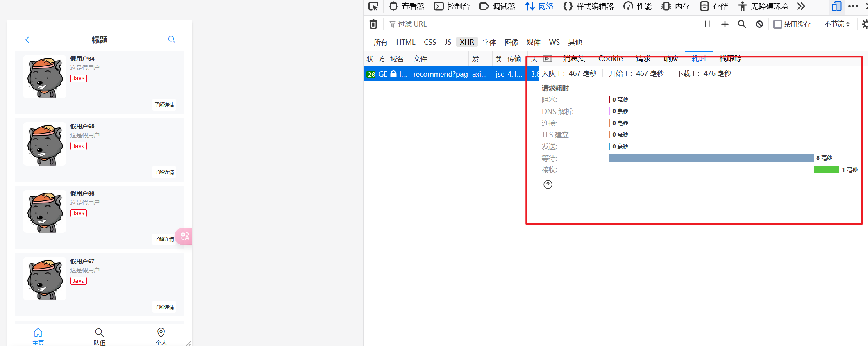This screenshot has width=868, height=346.
Task: Click the add request plus icon
Action: [x=725, y=24]
